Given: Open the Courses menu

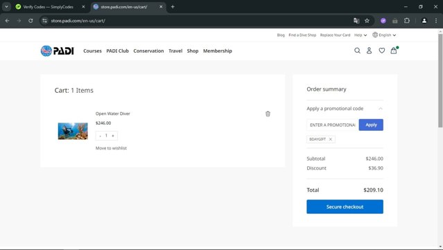Looking at the screenshot, I should [92, 51].
